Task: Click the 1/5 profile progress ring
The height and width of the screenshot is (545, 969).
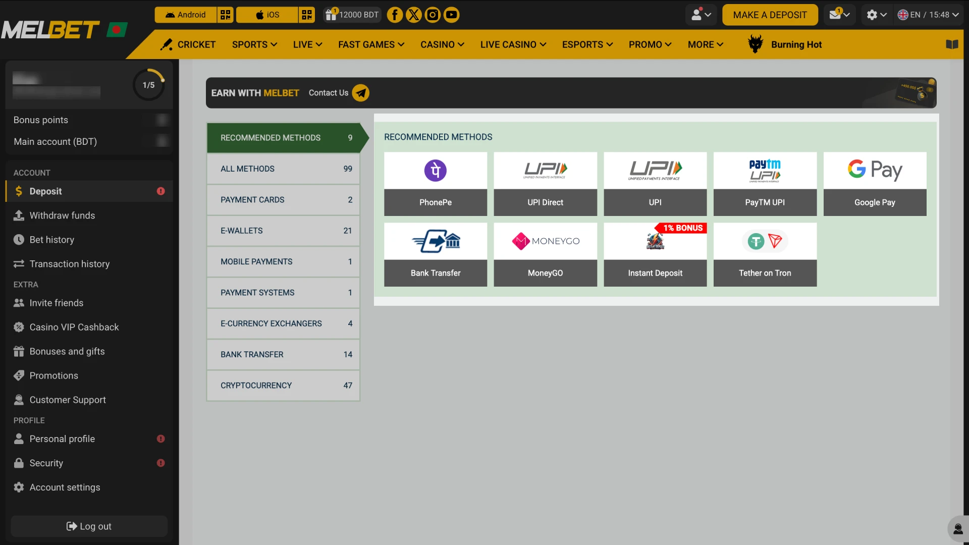Action: point(148,85)
